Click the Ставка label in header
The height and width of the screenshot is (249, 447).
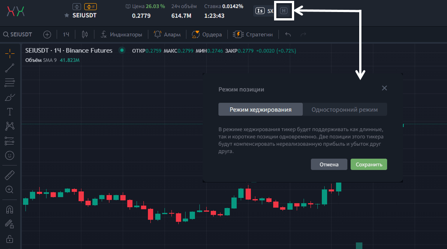coord(213,6)
